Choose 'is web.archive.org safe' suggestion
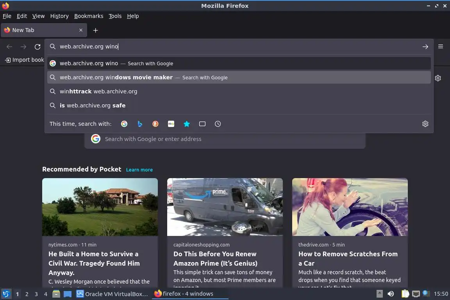This screenshot has height=300, width=450. (239, 105)
